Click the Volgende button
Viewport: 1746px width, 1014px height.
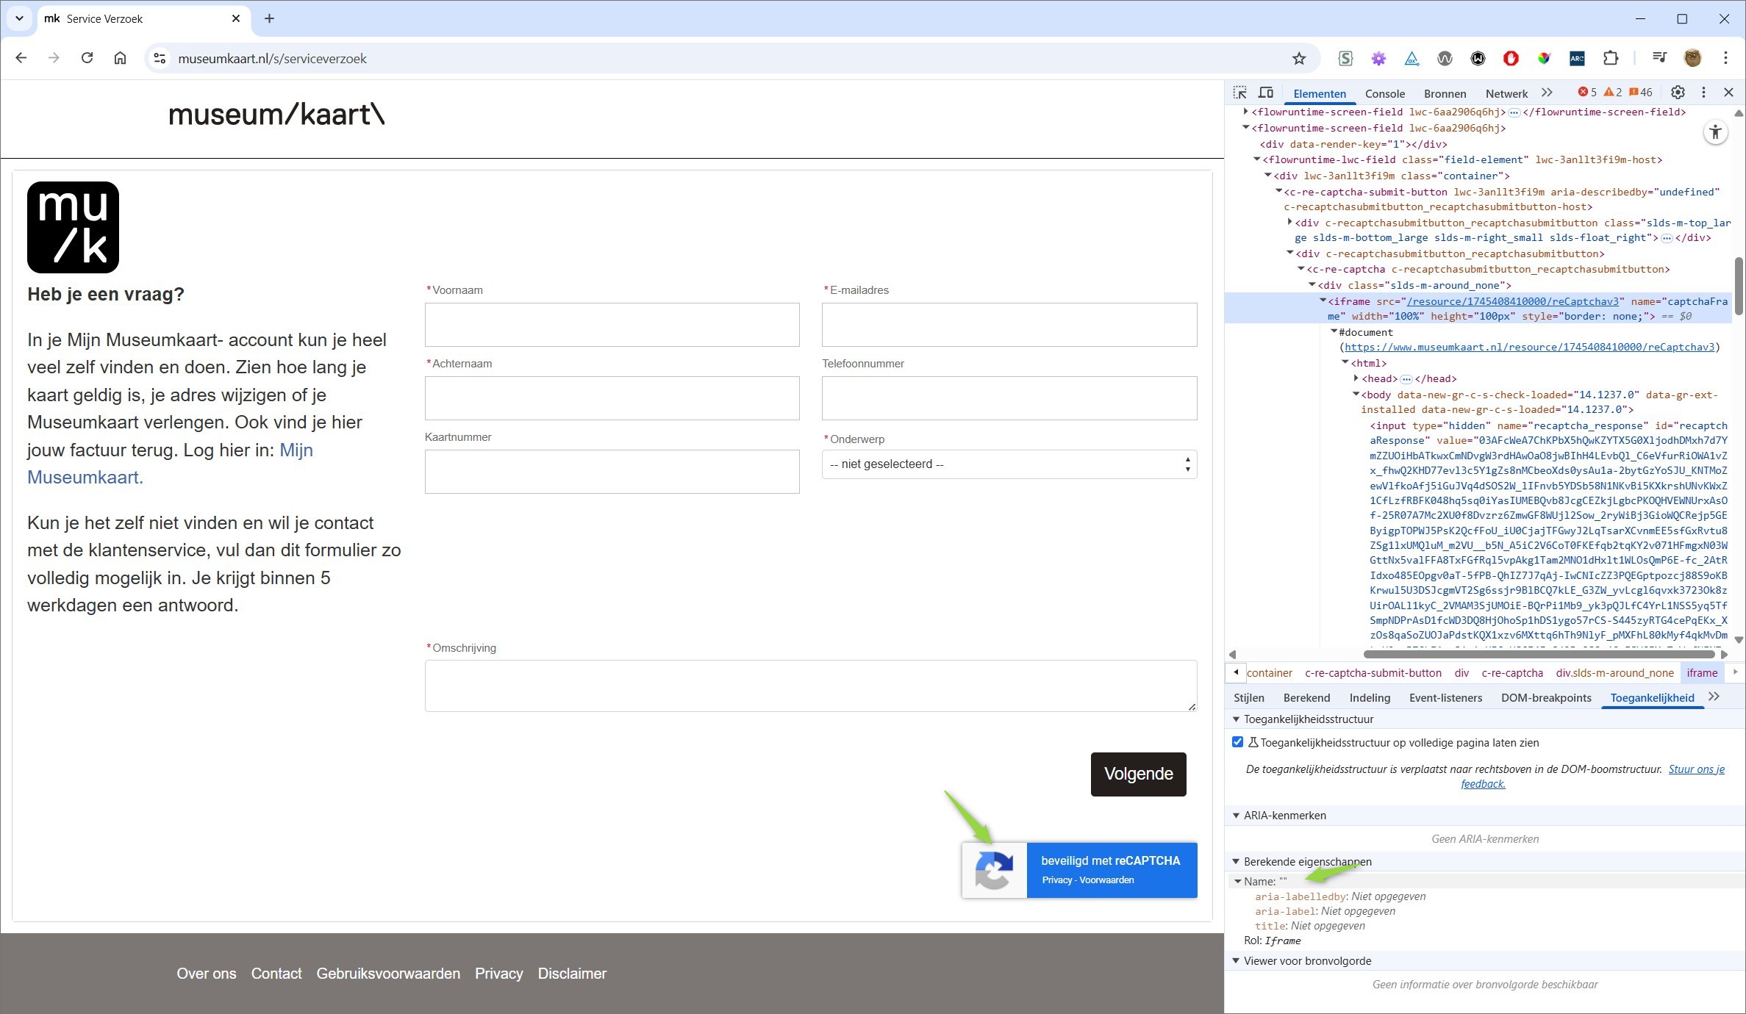[x=1138, y=774]
